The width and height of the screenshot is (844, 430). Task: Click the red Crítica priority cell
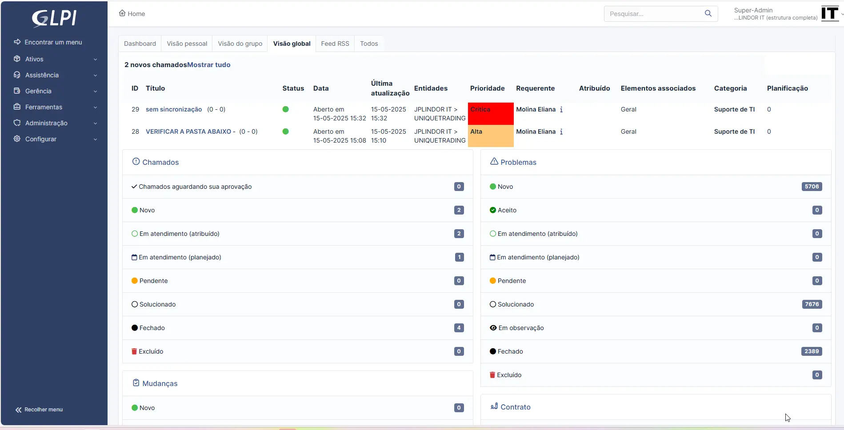pyautogui.click(x=490, y=114)
